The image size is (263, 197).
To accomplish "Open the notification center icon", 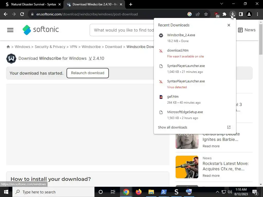I will [x=255, y=192].
